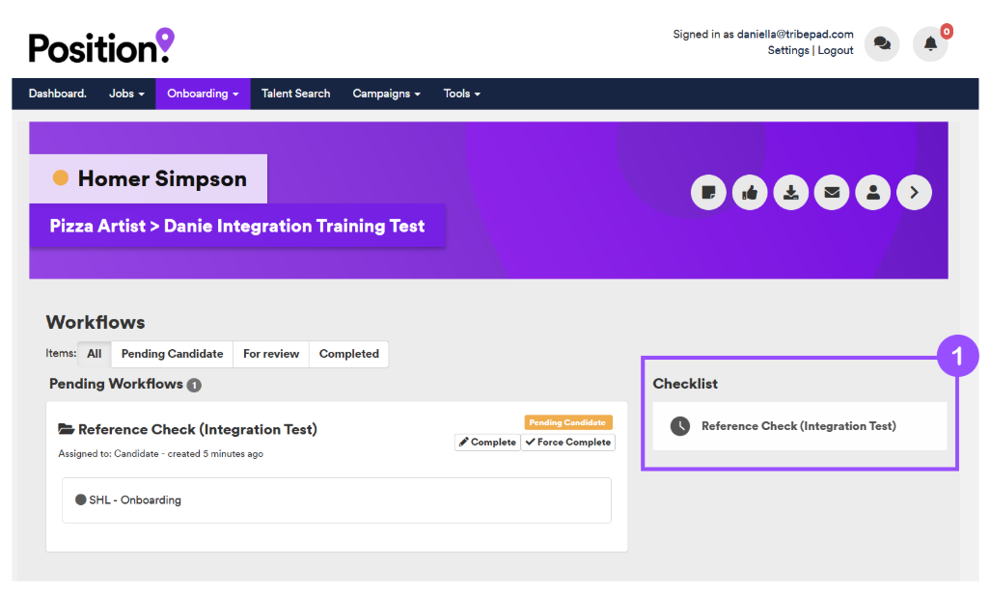Click 'Assigned to: Candidate - created 5 minutes ago'
This screenshot has width=990, height=593.
tap(160, 453)
